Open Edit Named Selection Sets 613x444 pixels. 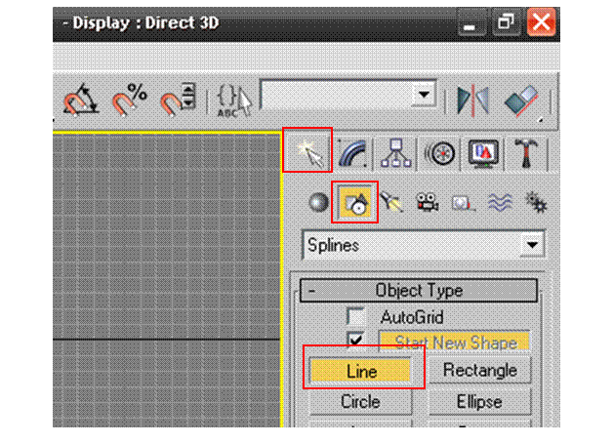pos(234,100)
